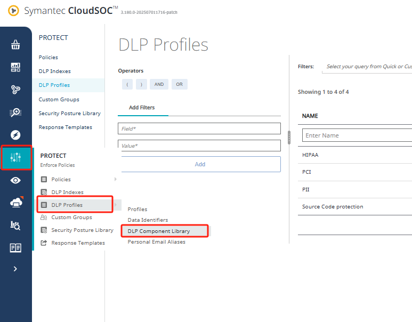Click the Symantec CloudSOC logo icon

point(13,11)
